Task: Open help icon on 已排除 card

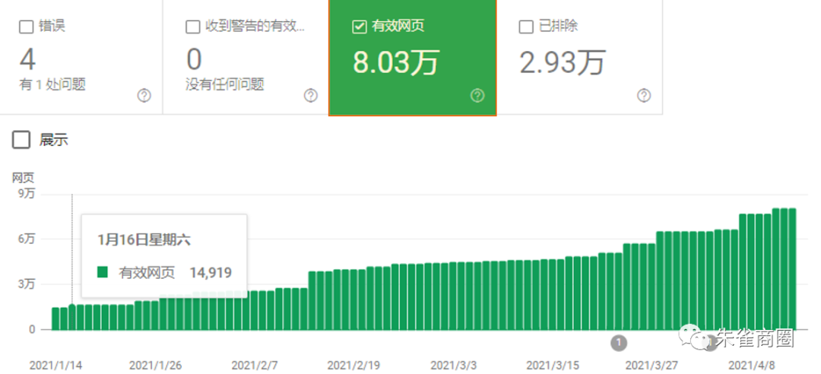Action: (644, 95)
